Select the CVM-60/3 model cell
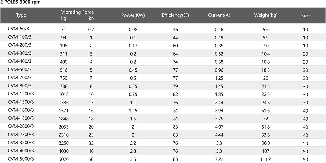Image resolution: width=326 pixels, height=163 pixels. 18,28
